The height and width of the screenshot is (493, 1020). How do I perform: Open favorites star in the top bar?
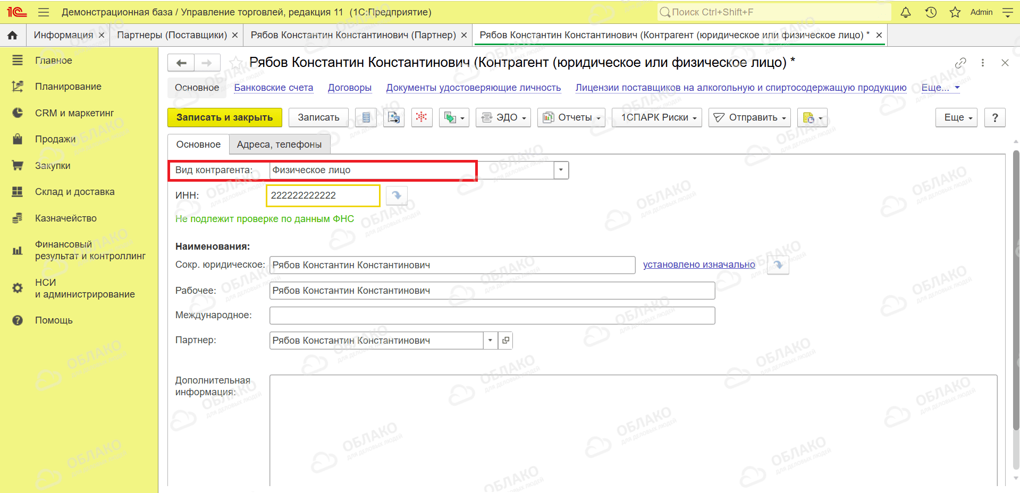pyautogui.click(x=955, y=12)
